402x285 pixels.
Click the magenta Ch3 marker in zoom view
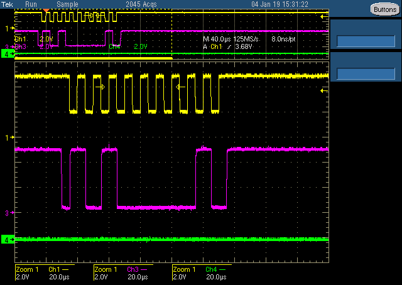[x=10, y=212]
